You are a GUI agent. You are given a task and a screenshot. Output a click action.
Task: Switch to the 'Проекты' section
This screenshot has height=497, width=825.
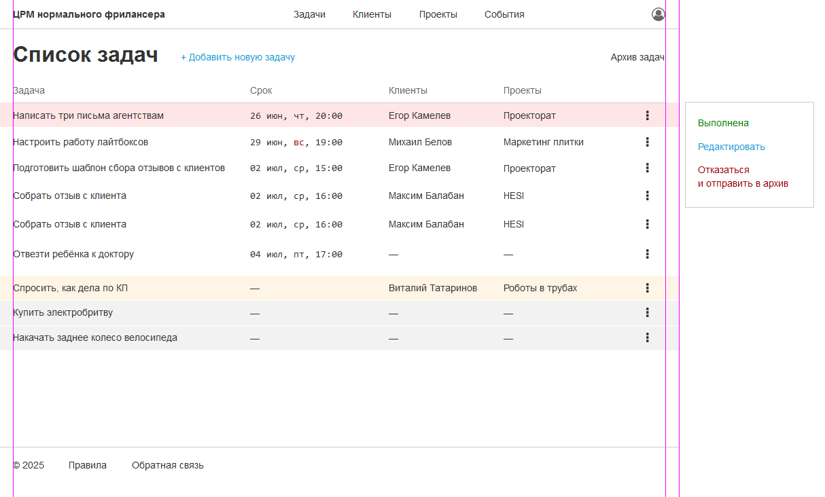438,14
